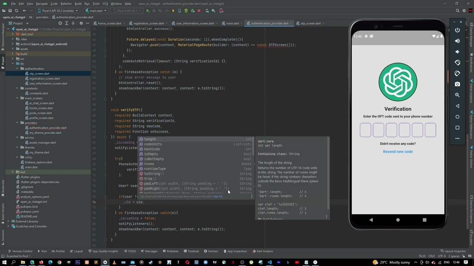The image size is (474, 266).
Task: Click the Save All toolbar icon
Action: [x=10, y=11]
